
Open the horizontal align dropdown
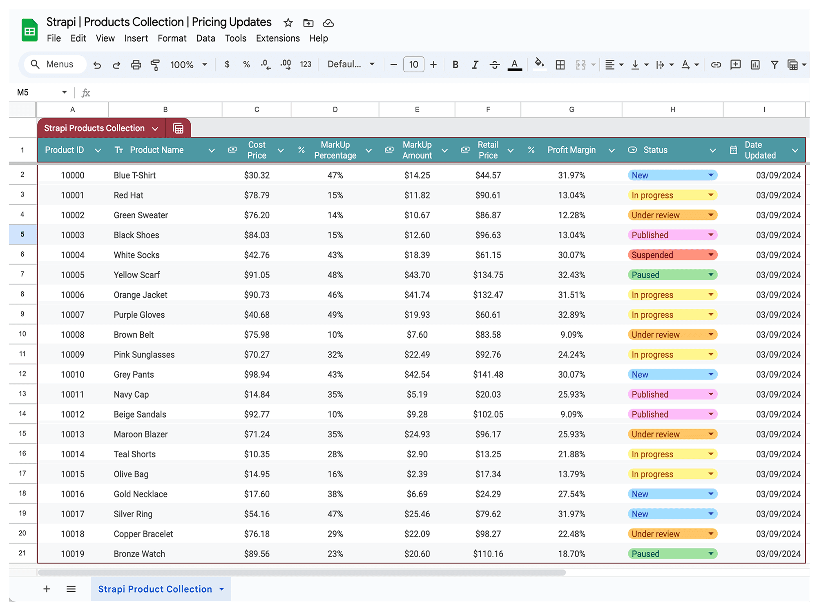pyautogui.click(x=614, y=65)
